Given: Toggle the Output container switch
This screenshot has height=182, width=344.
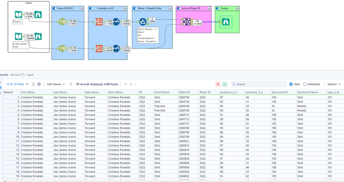Looking at the screenshot, I should (x=218, y=8).
